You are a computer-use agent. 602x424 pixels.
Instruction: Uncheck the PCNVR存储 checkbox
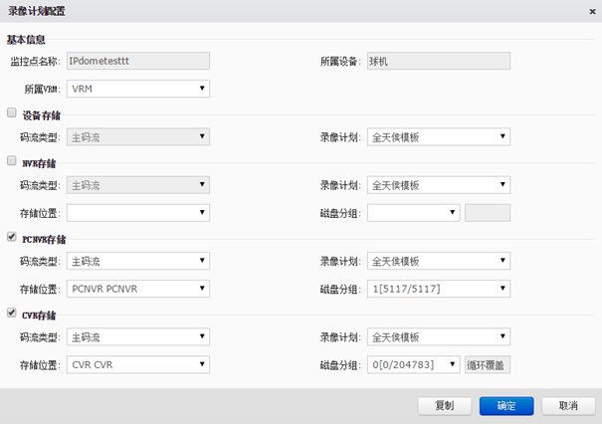click(x=12, y=237)
